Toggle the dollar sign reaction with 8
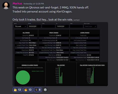Screen dimensions: 118x94 38,90
